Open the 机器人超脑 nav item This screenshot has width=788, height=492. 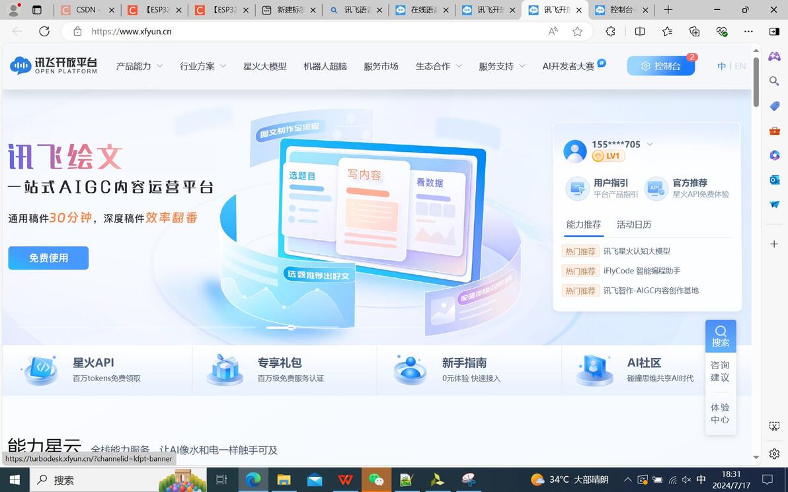click(325, 66)
